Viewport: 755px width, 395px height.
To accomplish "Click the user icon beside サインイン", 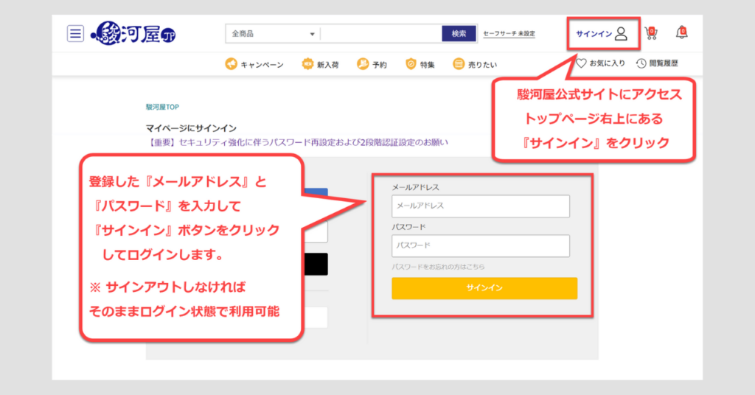I will [621, 33].
